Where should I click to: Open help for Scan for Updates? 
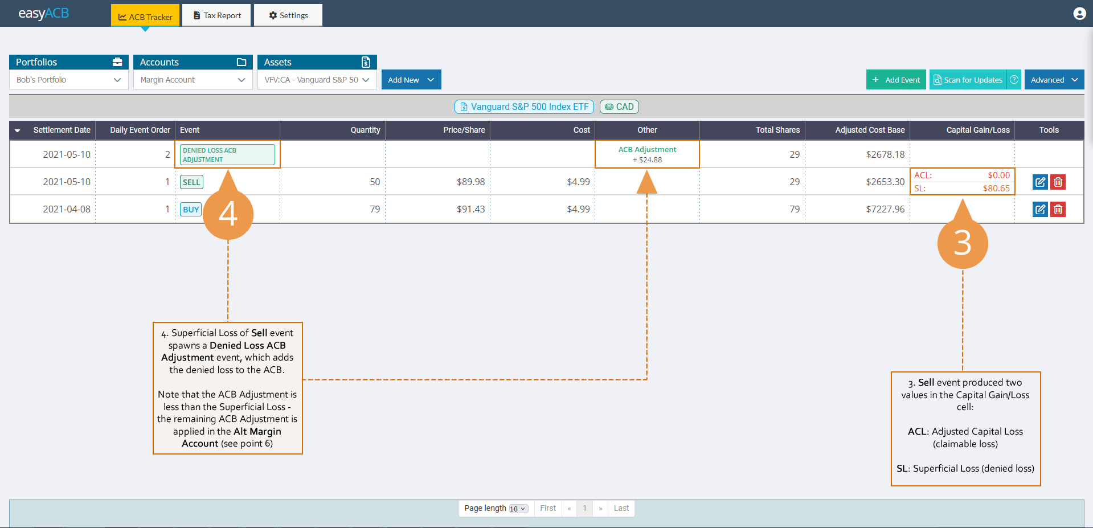(x=1013, y=79)
